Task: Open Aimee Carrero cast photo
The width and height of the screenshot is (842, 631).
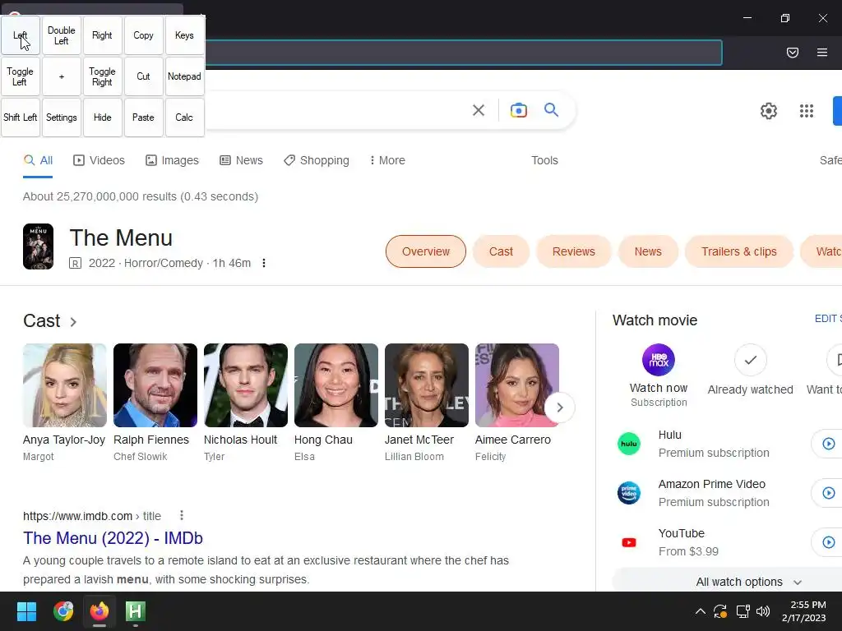Action: [x=517, y=385]
